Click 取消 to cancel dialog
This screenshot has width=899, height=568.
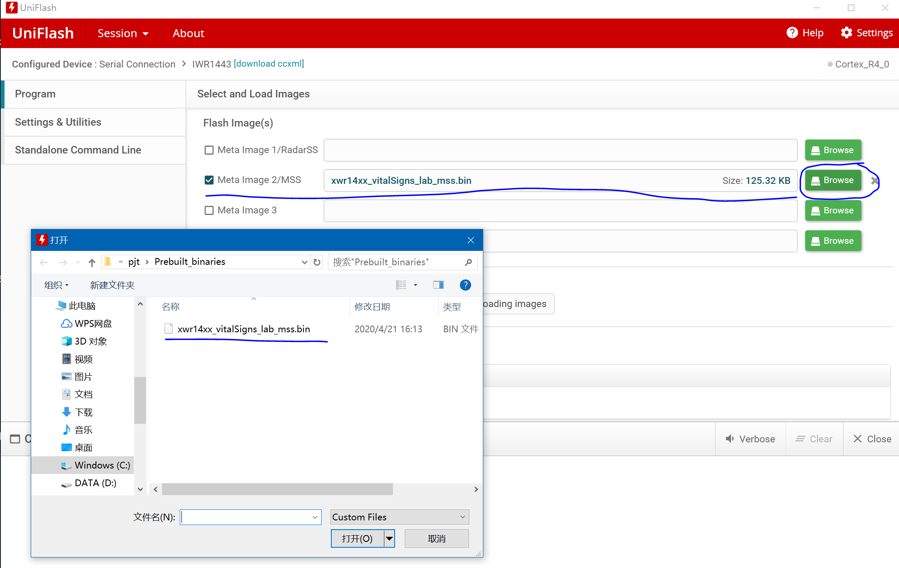pos(436,538)
